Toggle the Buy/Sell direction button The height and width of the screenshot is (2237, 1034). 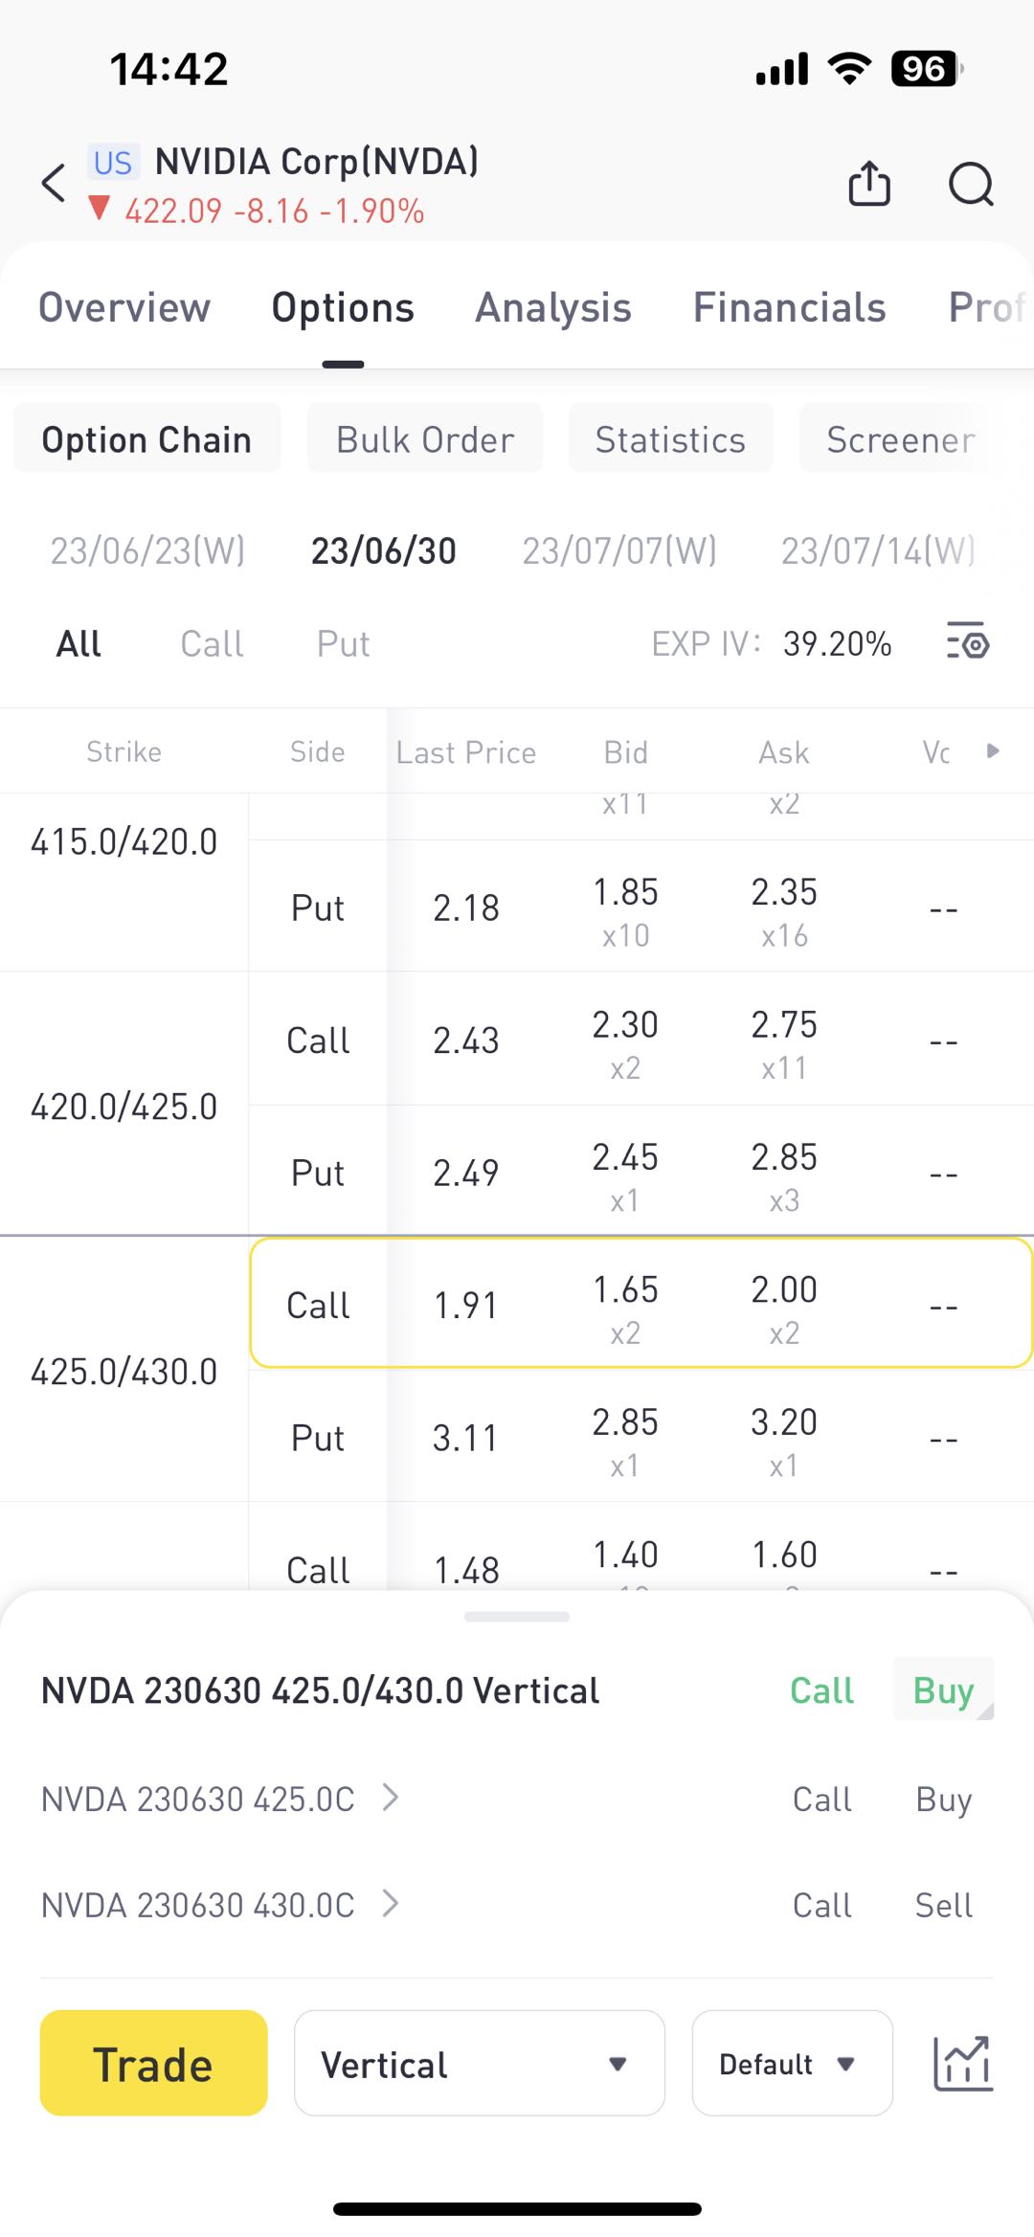[x=943, y=1689]
